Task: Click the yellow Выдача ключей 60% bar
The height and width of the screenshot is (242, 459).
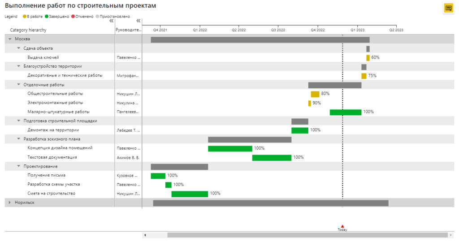Action: point(368,58)
